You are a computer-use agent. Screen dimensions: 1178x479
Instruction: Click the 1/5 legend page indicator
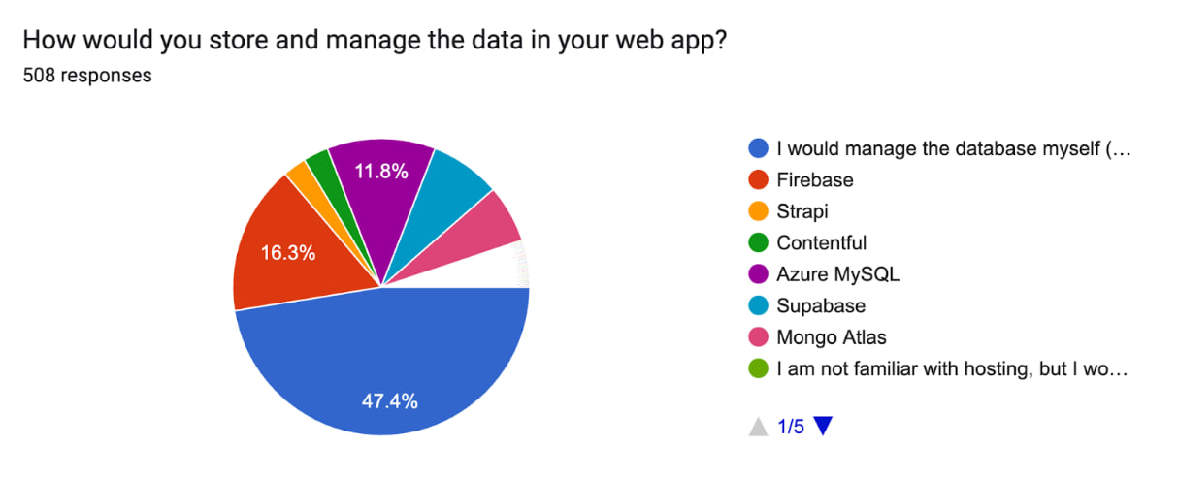791,427
